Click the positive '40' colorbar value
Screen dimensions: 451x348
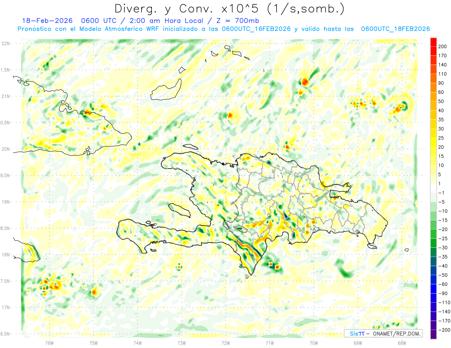(441, 111)
